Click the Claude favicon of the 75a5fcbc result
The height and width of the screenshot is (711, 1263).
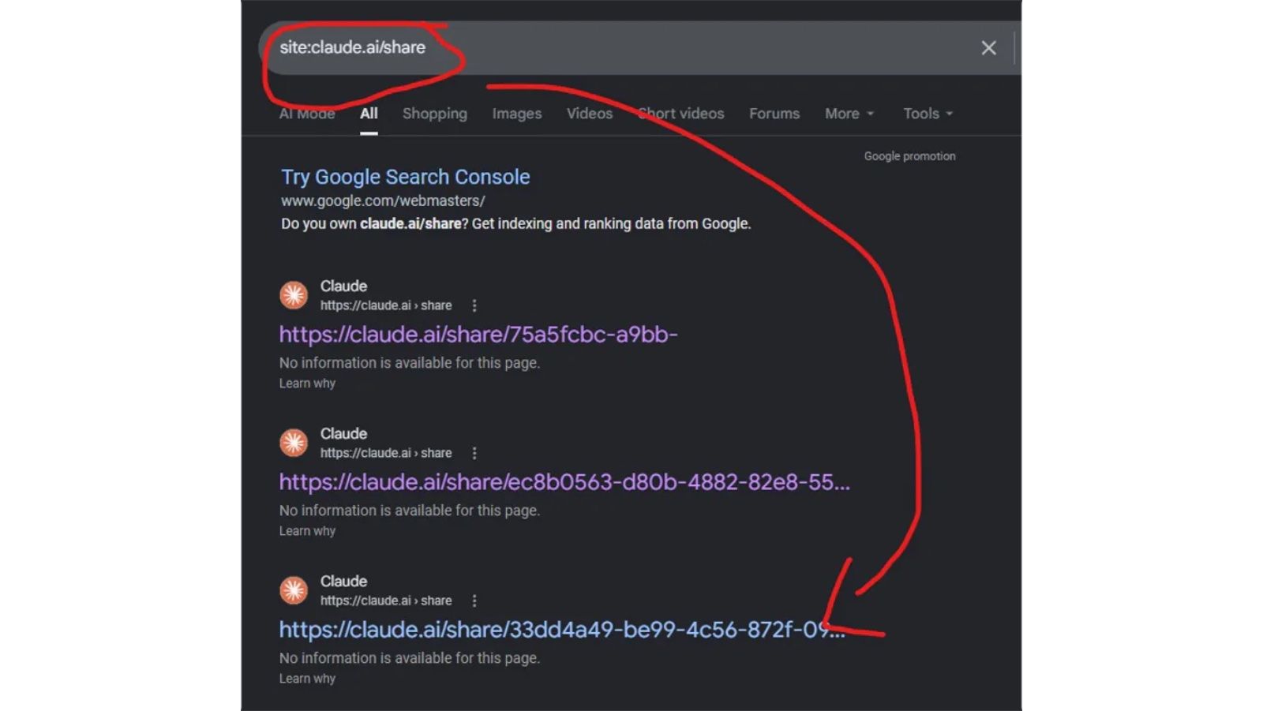[294, 295]
